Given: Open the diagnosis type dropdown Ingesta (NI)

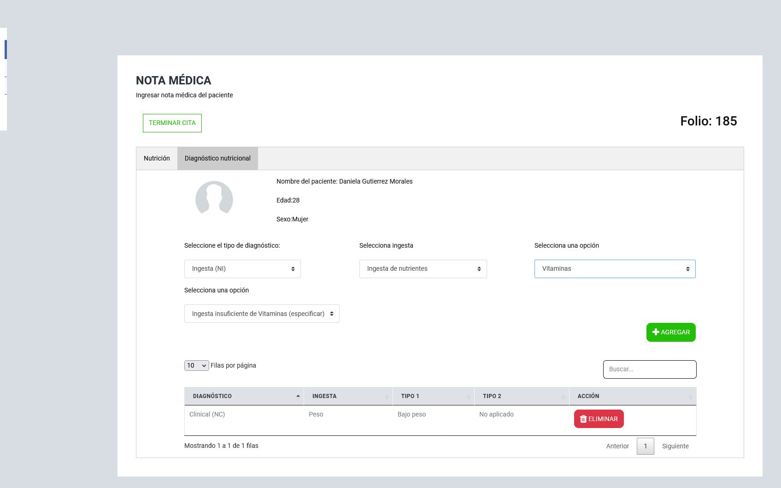Looking at the screenshot, I should (x=242, y=269).
